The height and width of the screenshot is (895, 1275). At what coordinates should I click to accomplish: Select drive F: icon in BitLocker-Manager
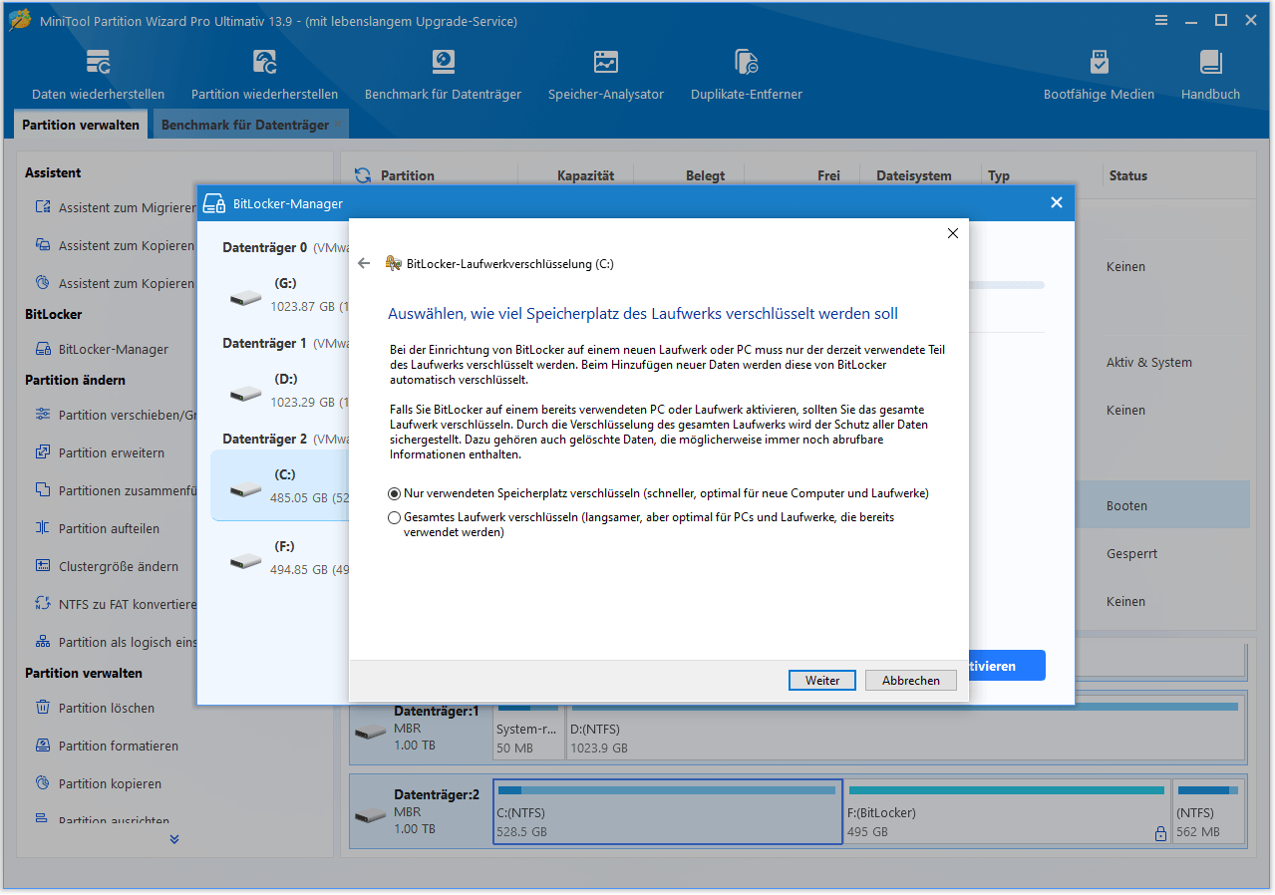coord(245,561)
